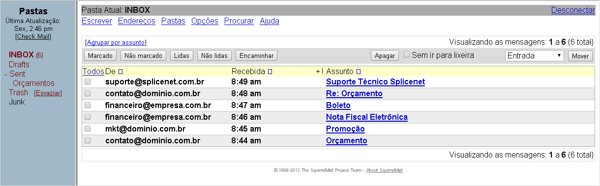Collapse the Sent folder with minus sign
Screen dimensions: 600x186
[5, 74]
